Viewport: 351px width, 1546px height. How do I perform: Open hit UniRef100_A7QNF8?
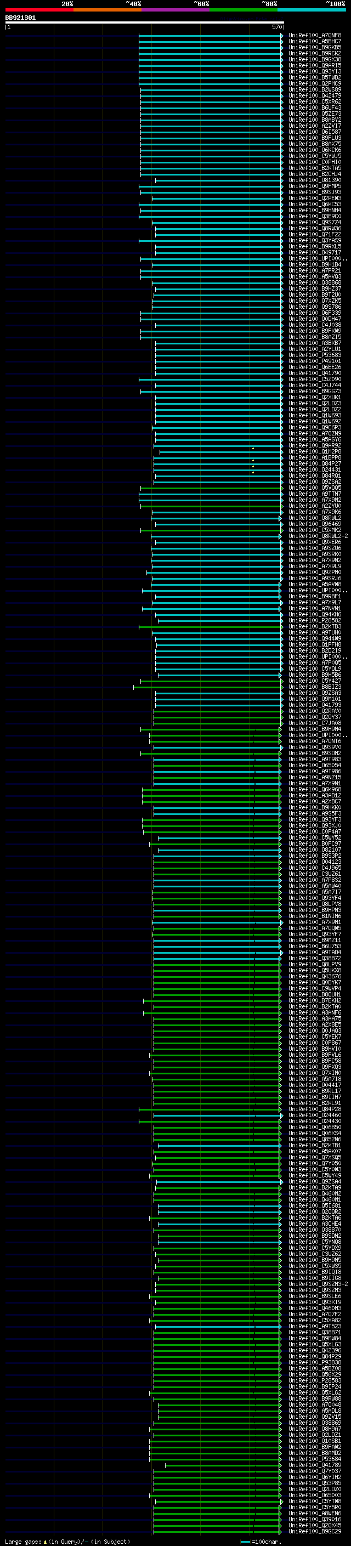315,36
